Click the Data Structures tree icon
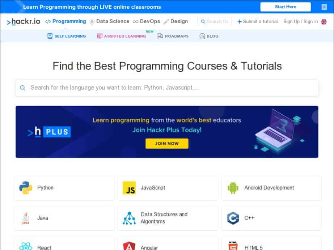Screen dimensions: 334x250 coord(129,218)
